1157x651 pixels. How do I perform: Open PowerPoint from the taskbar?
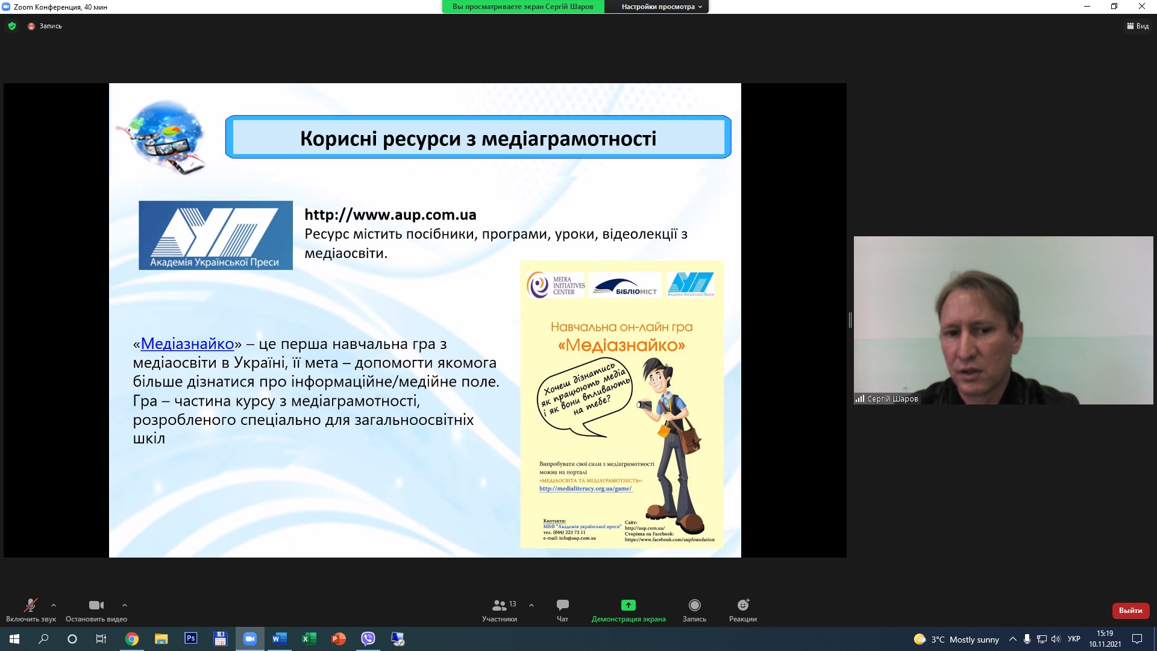click(338, 639)
